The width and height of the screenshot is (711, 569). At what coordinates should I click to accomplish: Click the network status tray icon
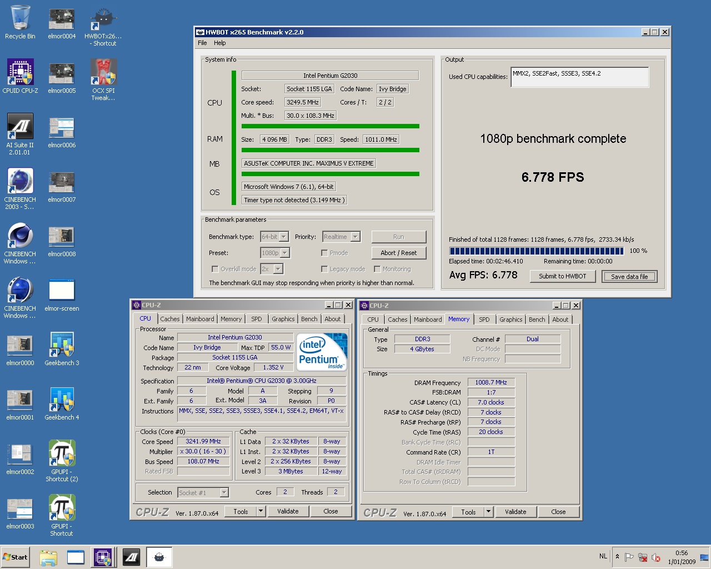pos(643,557)
